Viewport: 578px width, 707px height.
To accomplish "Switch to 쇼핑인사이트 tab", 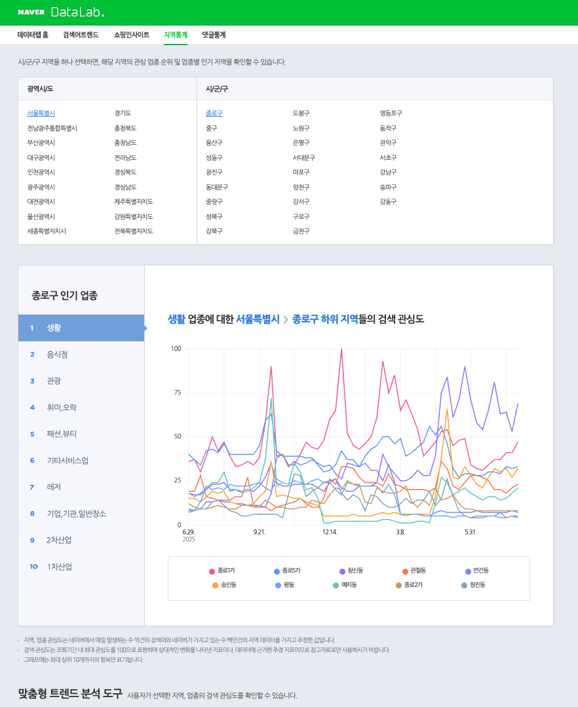I will (x=132, y=35).
